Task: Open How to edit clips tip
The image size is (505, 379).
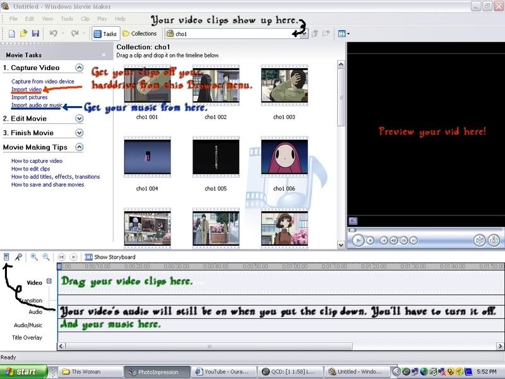Action: 30,169
